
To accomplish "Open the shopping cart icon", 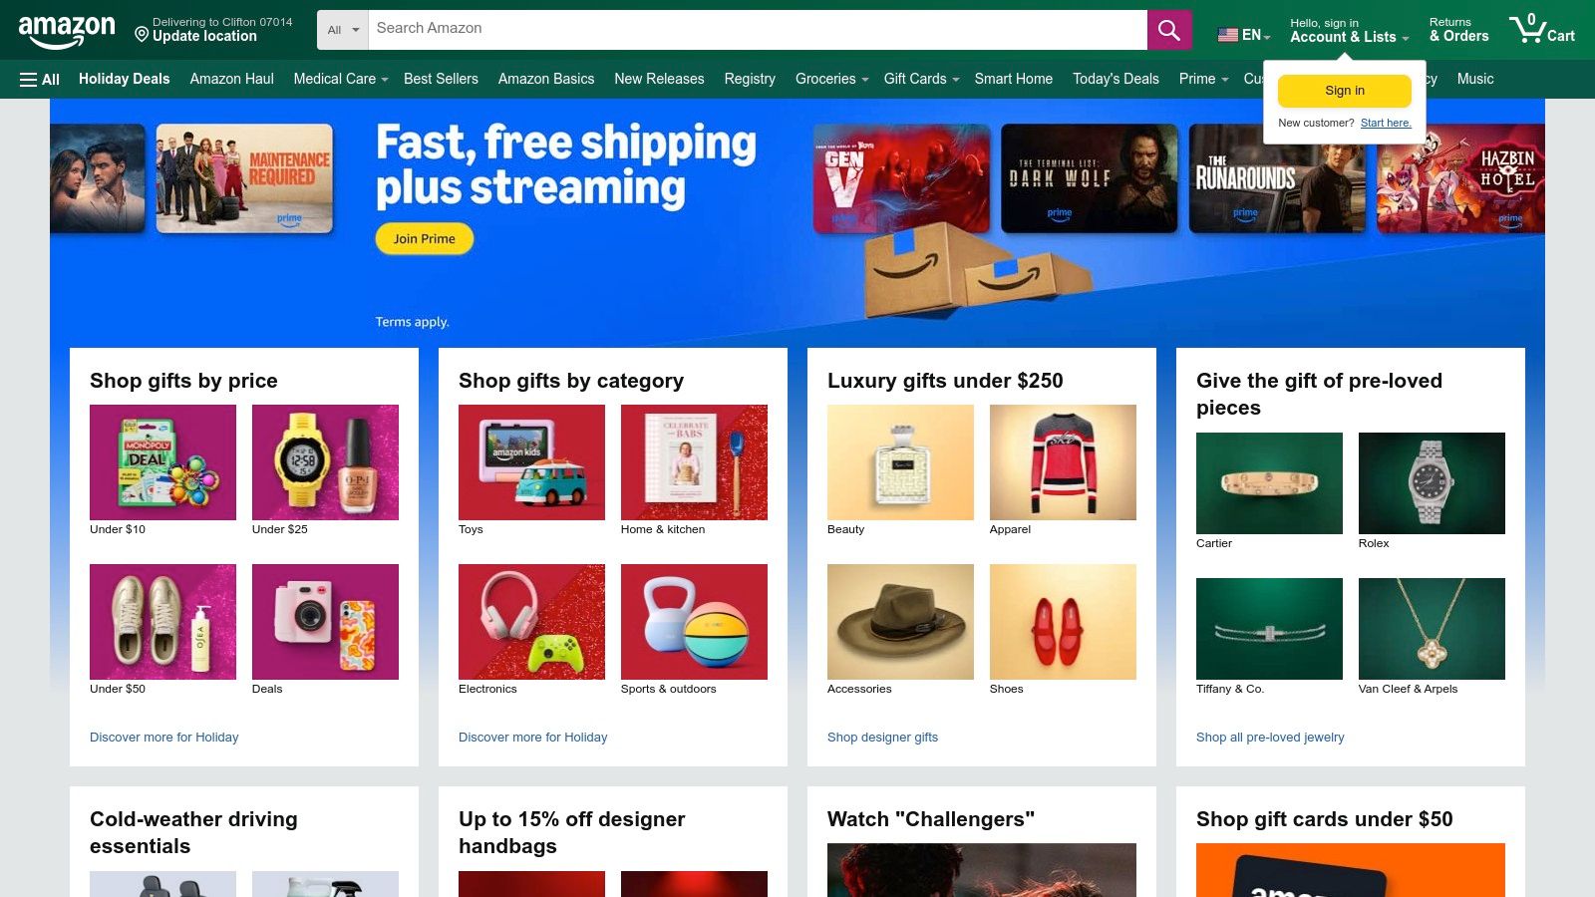I will [x=1541, y=29].
